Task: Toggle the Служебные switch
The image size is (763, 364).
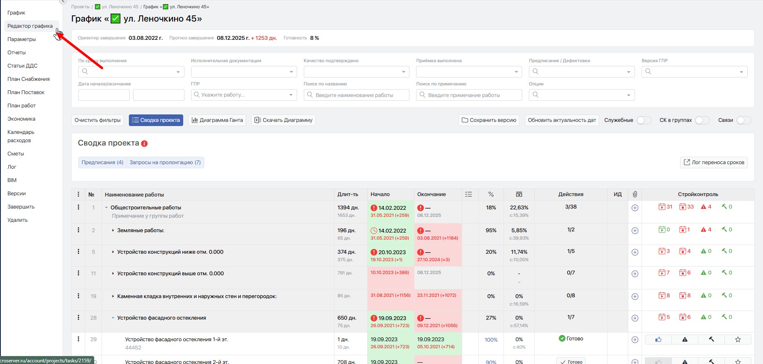Action: (x=644, y=120)
